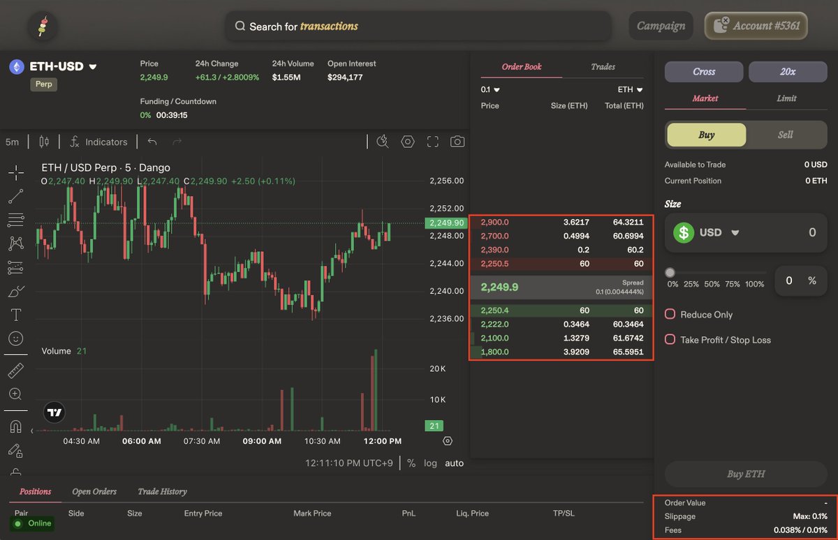Open the Trade History tab

(x=162, y=491)
